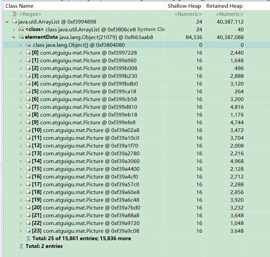Select row [14] com.atguigu.mat.Picture @ 0xf39a3060
270x257 pixels.
point(124,161)
